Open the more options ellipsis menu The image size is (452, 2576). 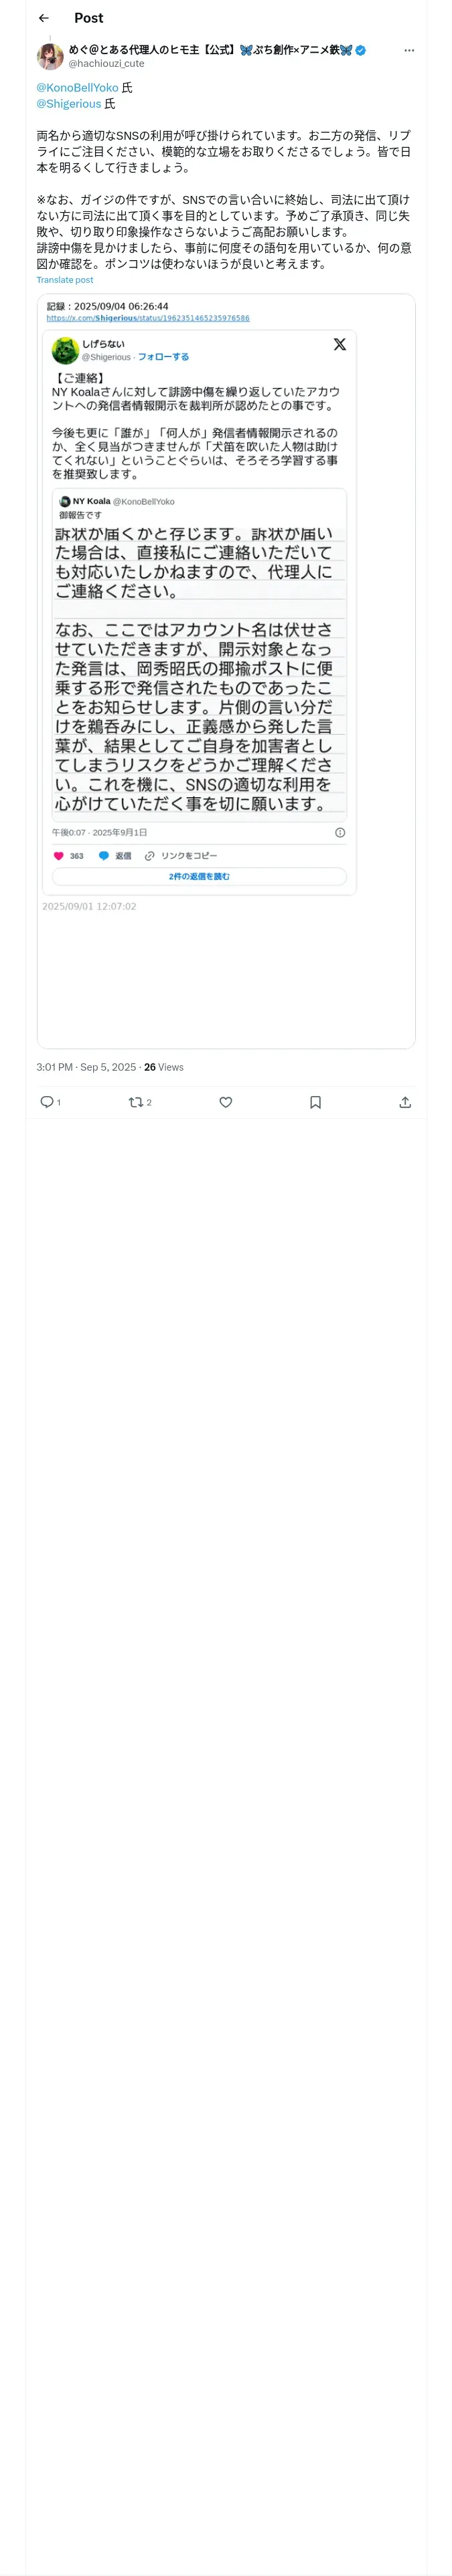[409, 50]
